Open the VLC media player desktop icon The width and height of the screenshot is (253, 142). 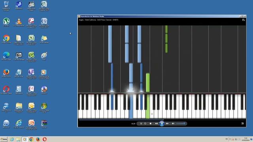[x=19, y=22]
